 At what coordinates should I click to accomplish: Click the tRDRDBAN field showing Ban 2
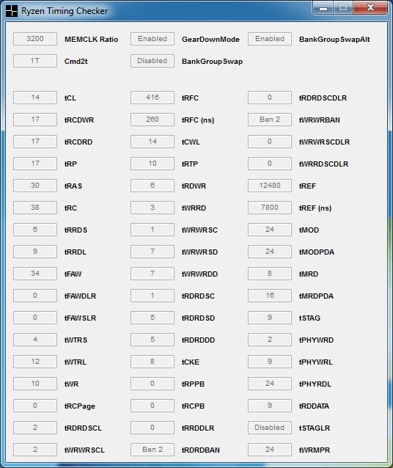click(x=153, y=450)
